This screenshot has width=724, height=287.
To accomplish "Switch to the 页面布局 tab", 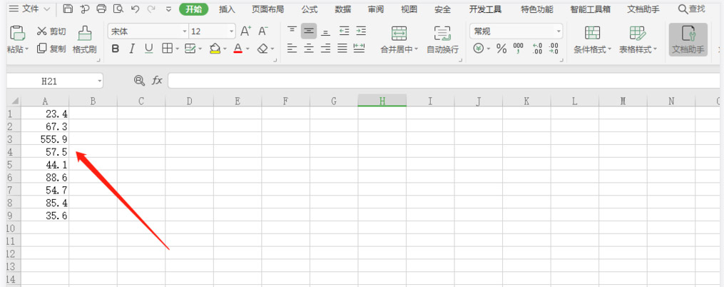I will click(x=267, y=9).
